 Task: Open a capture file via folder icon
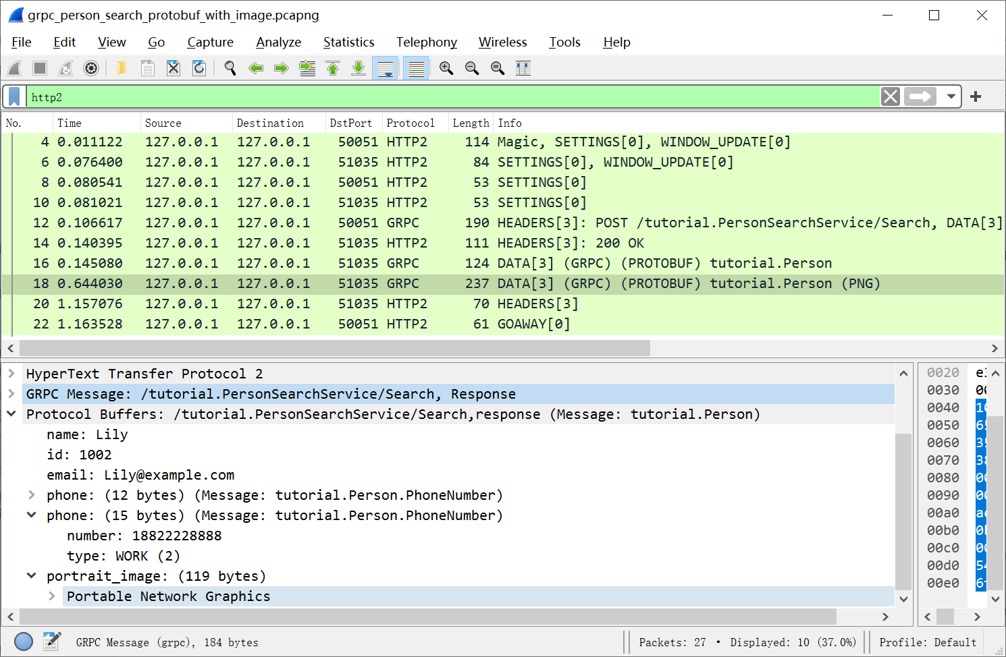122,67
